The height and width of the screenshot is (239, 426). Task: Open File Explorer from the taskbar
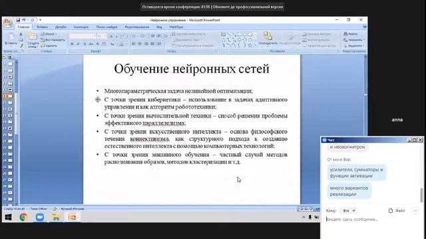pyautogui.click(x=56, y=217)
